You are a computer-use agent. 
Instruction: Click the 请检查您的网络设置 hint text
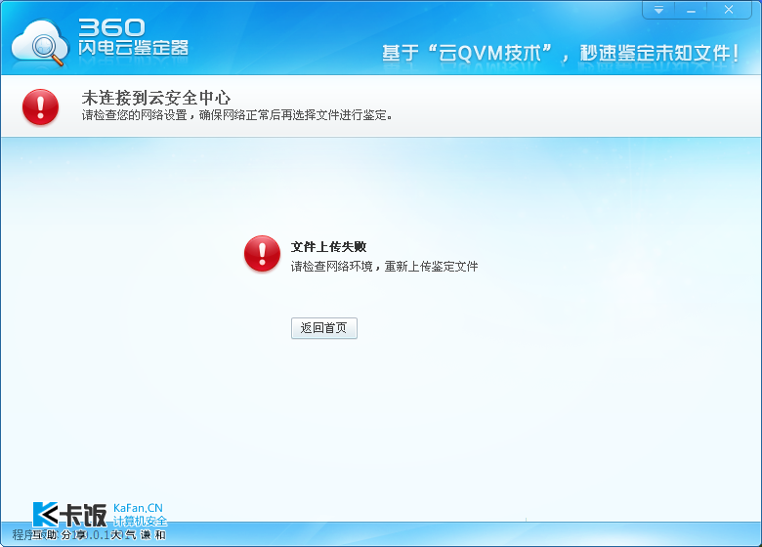(237, 115)
